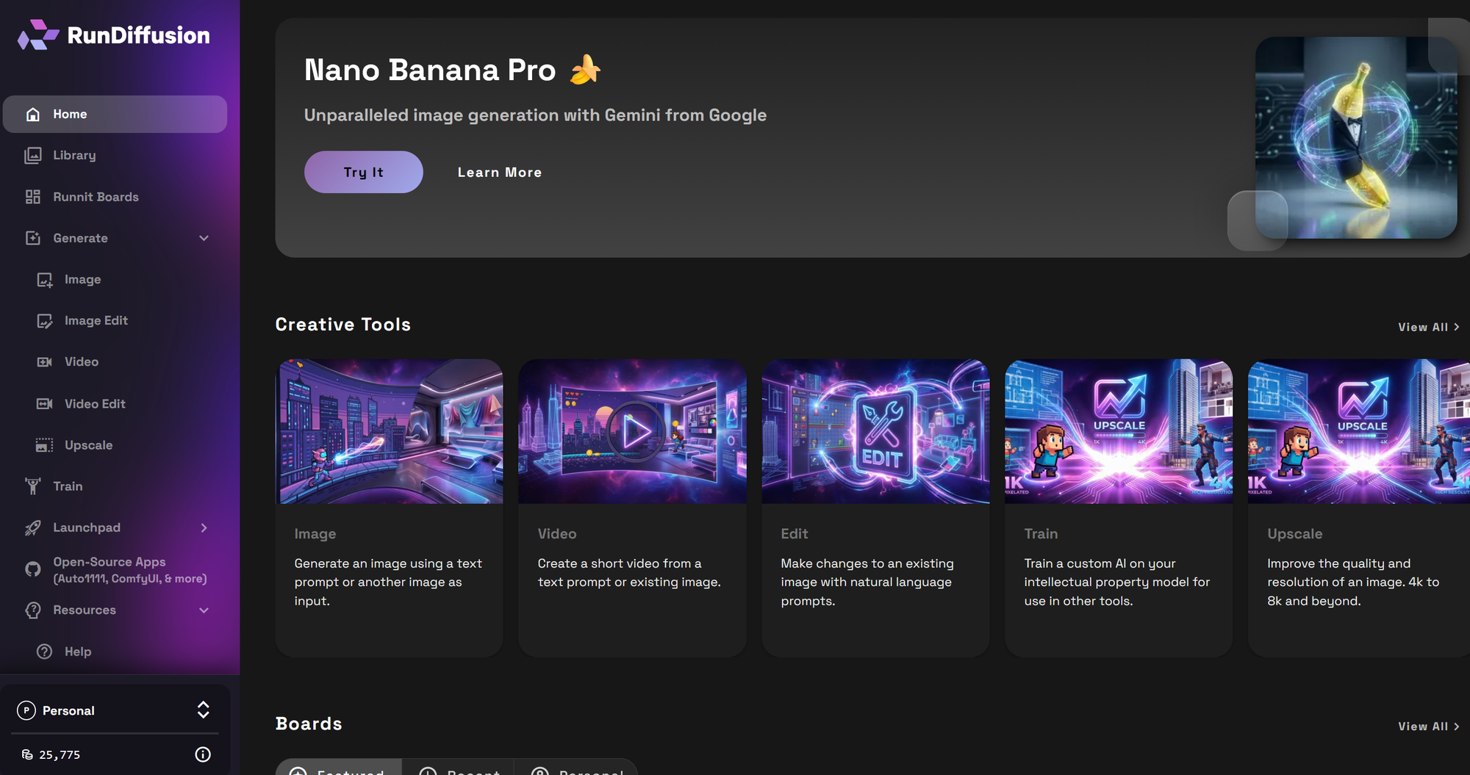1470x775 pixels.
Task: Go to Home in the sidebar
Action: click(x=115, y=114)
